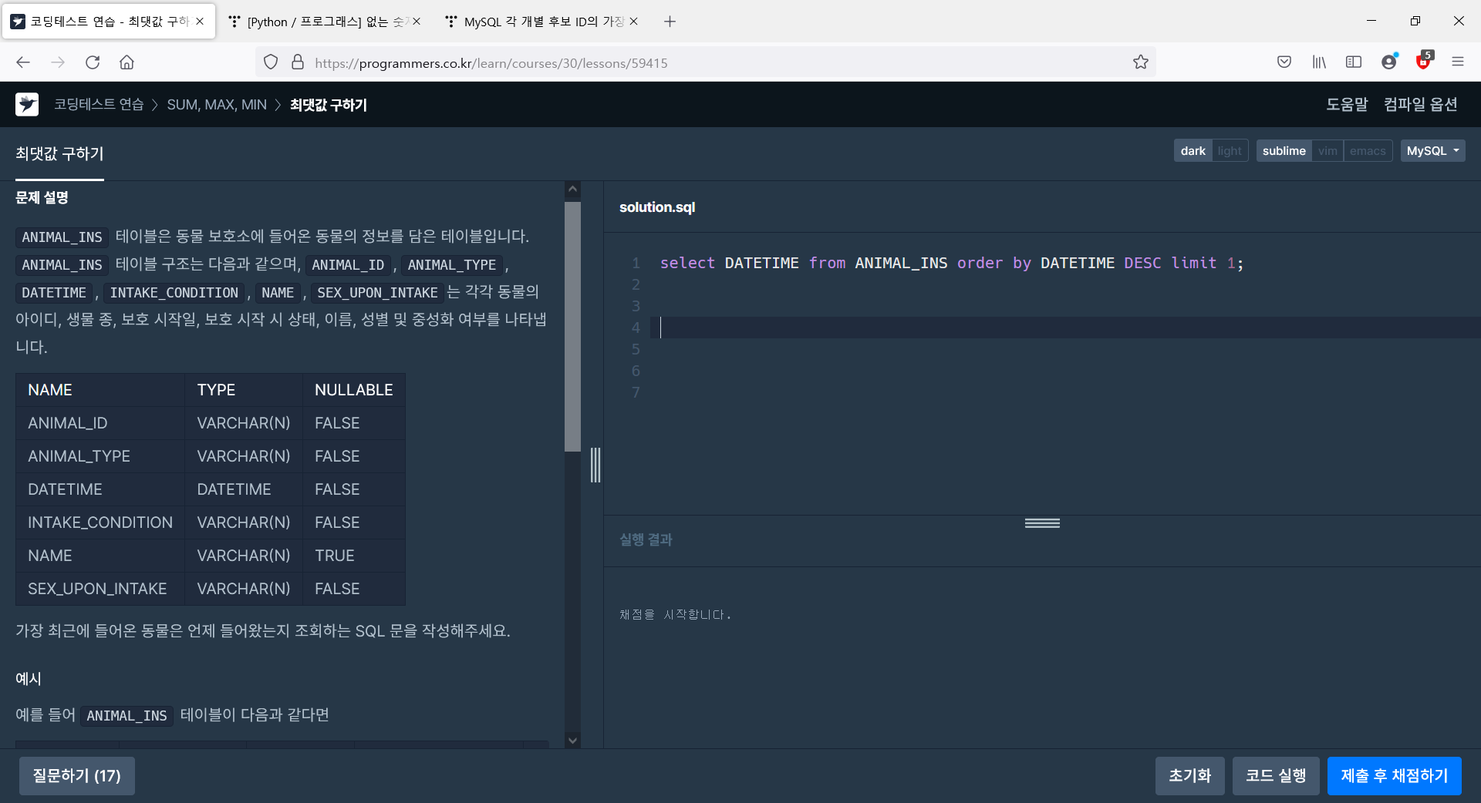Run the code with 코드 실행
This screenshot has height=803, width=1481.
pos(1276,776)
